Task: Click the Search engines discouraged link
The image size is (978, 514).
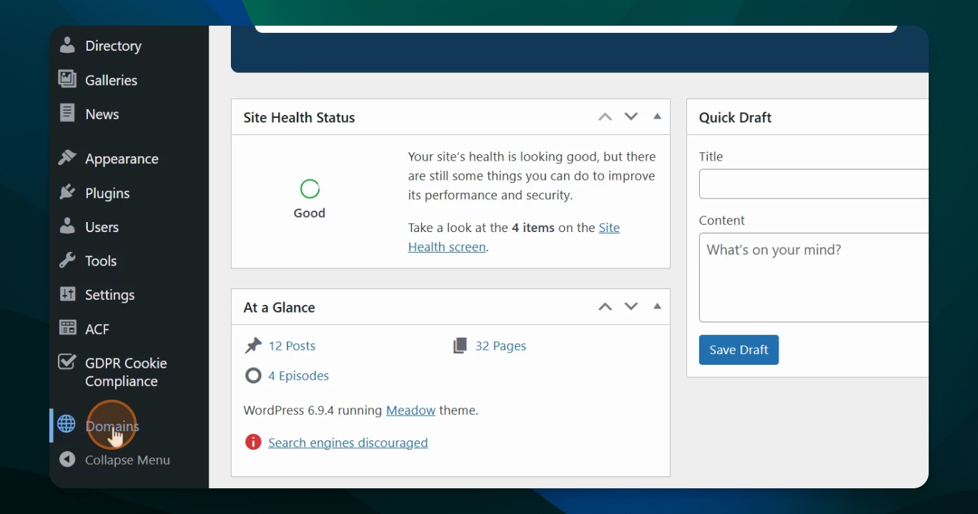Action: tap(347, 443)
